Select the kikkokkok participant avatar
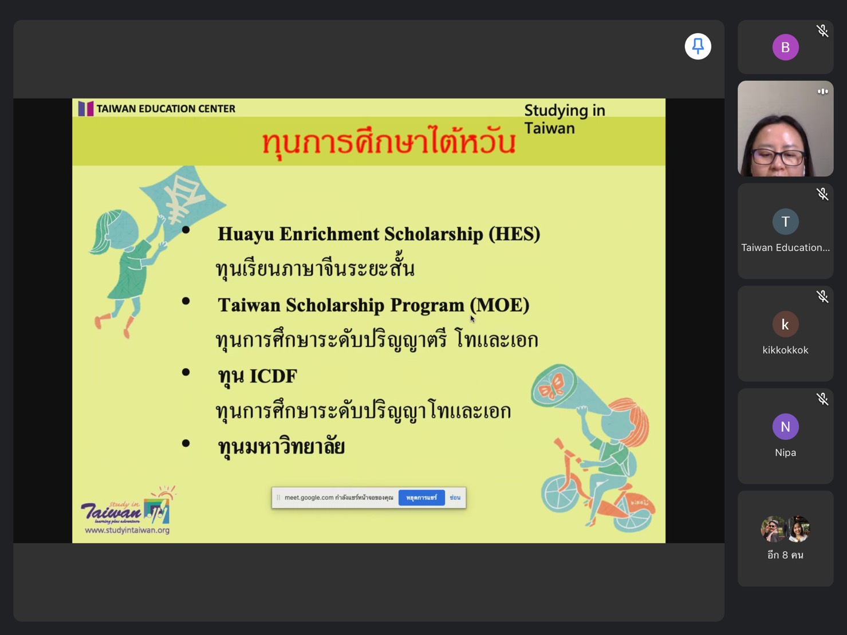This screenshot has width=847, height=635. [785, 324]
